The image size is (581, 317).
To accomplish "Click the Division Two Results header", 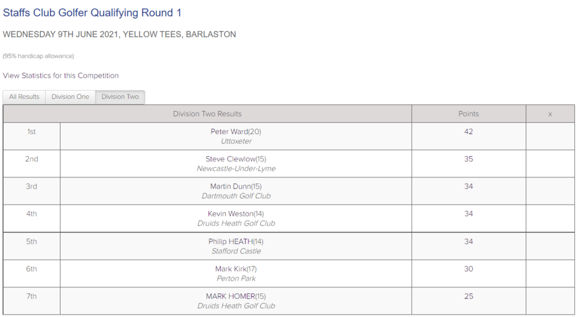I will (207, 114).
